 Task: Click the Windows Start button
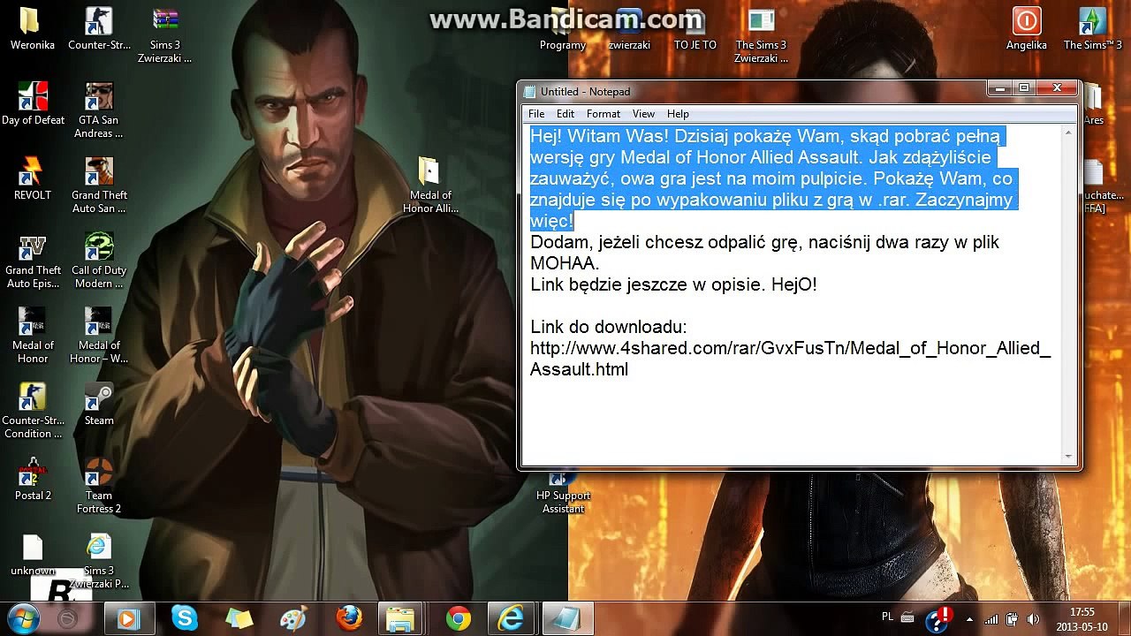pyautogui.click(x=24, y=617)
